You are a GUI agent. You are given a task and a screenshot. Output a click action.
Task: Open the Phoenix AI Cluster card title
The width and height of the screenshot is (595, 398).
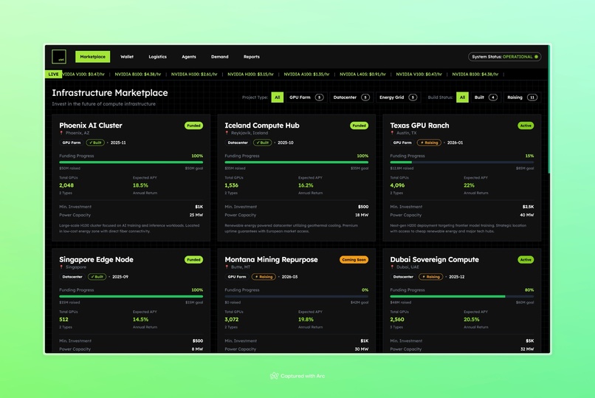tap(91, 126)
